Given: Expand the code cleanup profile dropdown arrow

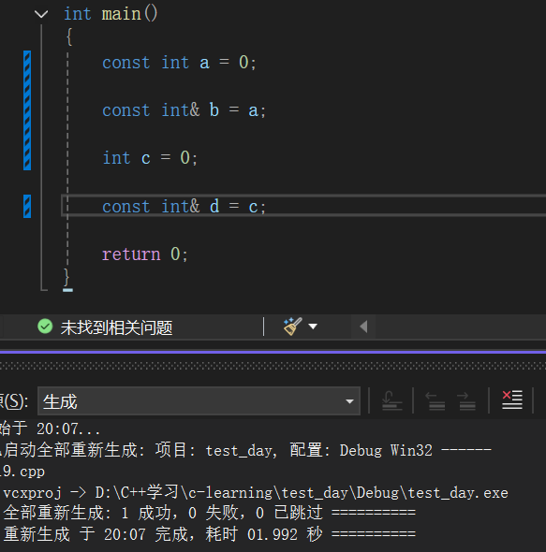Looking at the screenshot, I should [313, 327].
